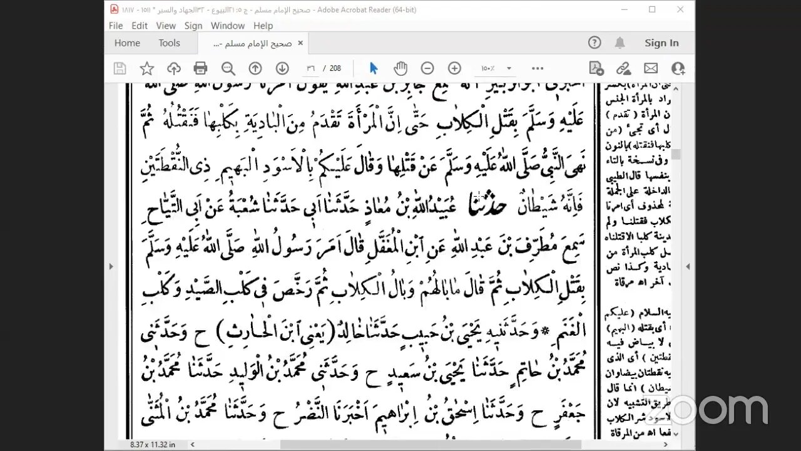Open the Help question mark icon

tap(594, 43)
